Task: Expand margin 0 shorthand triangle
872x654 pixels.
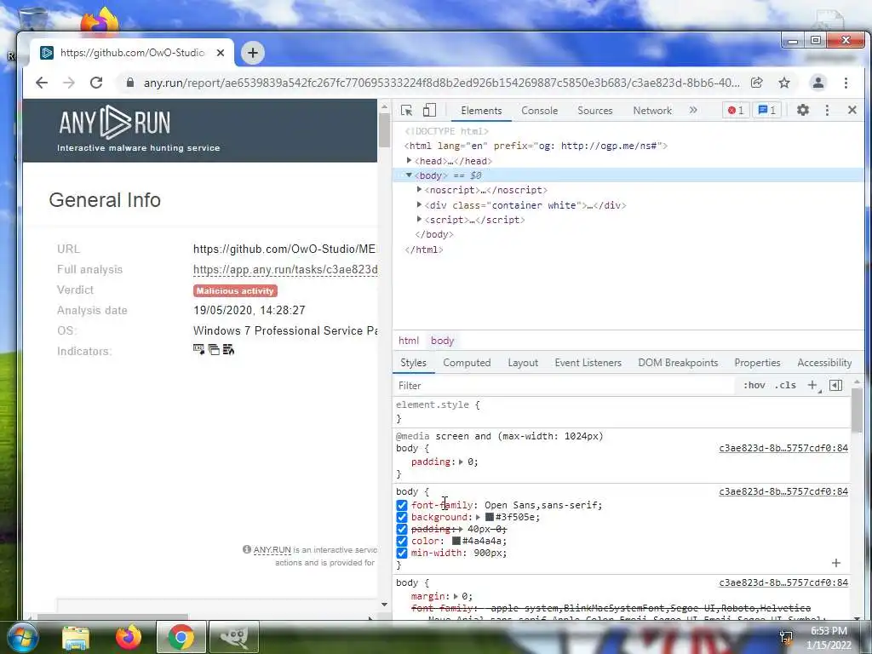Action: click(456, 596)
